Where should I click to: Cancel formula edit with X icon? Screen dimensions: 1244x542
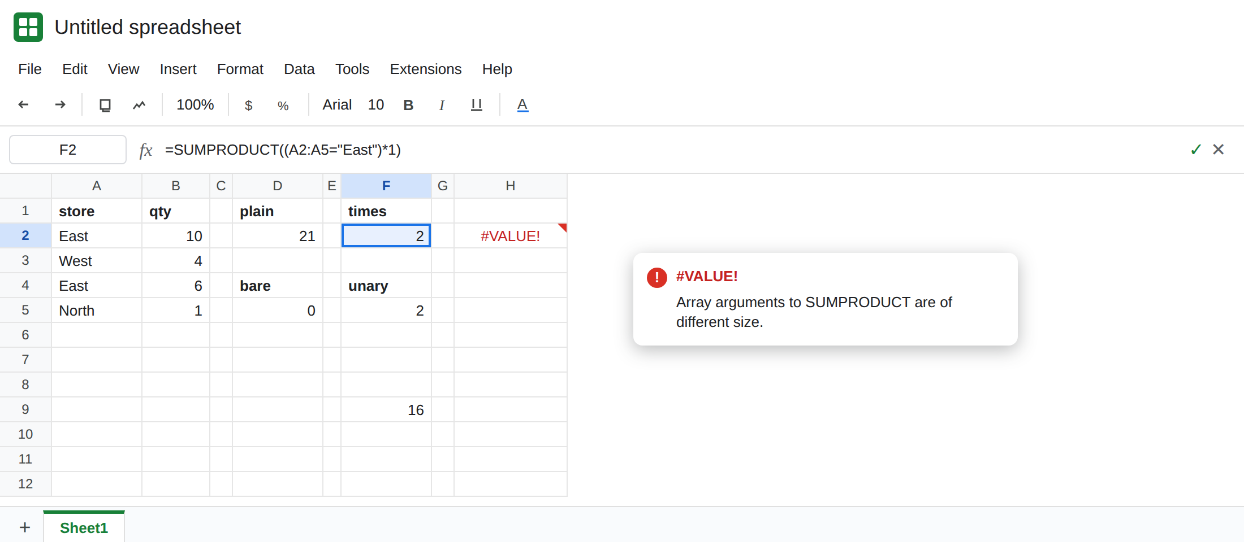pos(1219,149)
